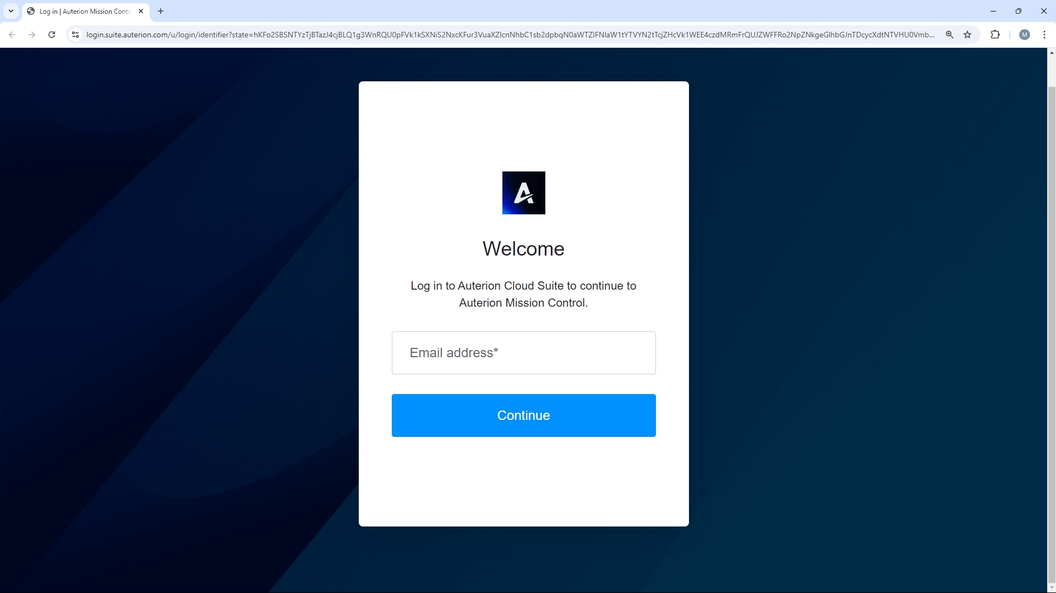Screen dimensions: 1056x593
Task: Open the site information icon
Action: point(75,35)
